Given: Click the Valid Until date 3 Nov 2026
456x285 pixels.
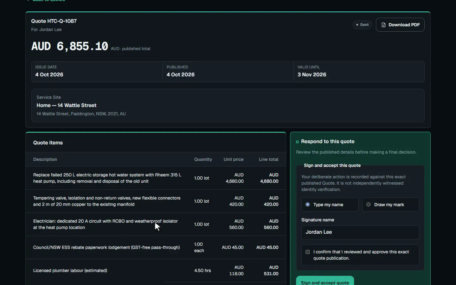Looking at the screenshot, I should pos(312,75).
